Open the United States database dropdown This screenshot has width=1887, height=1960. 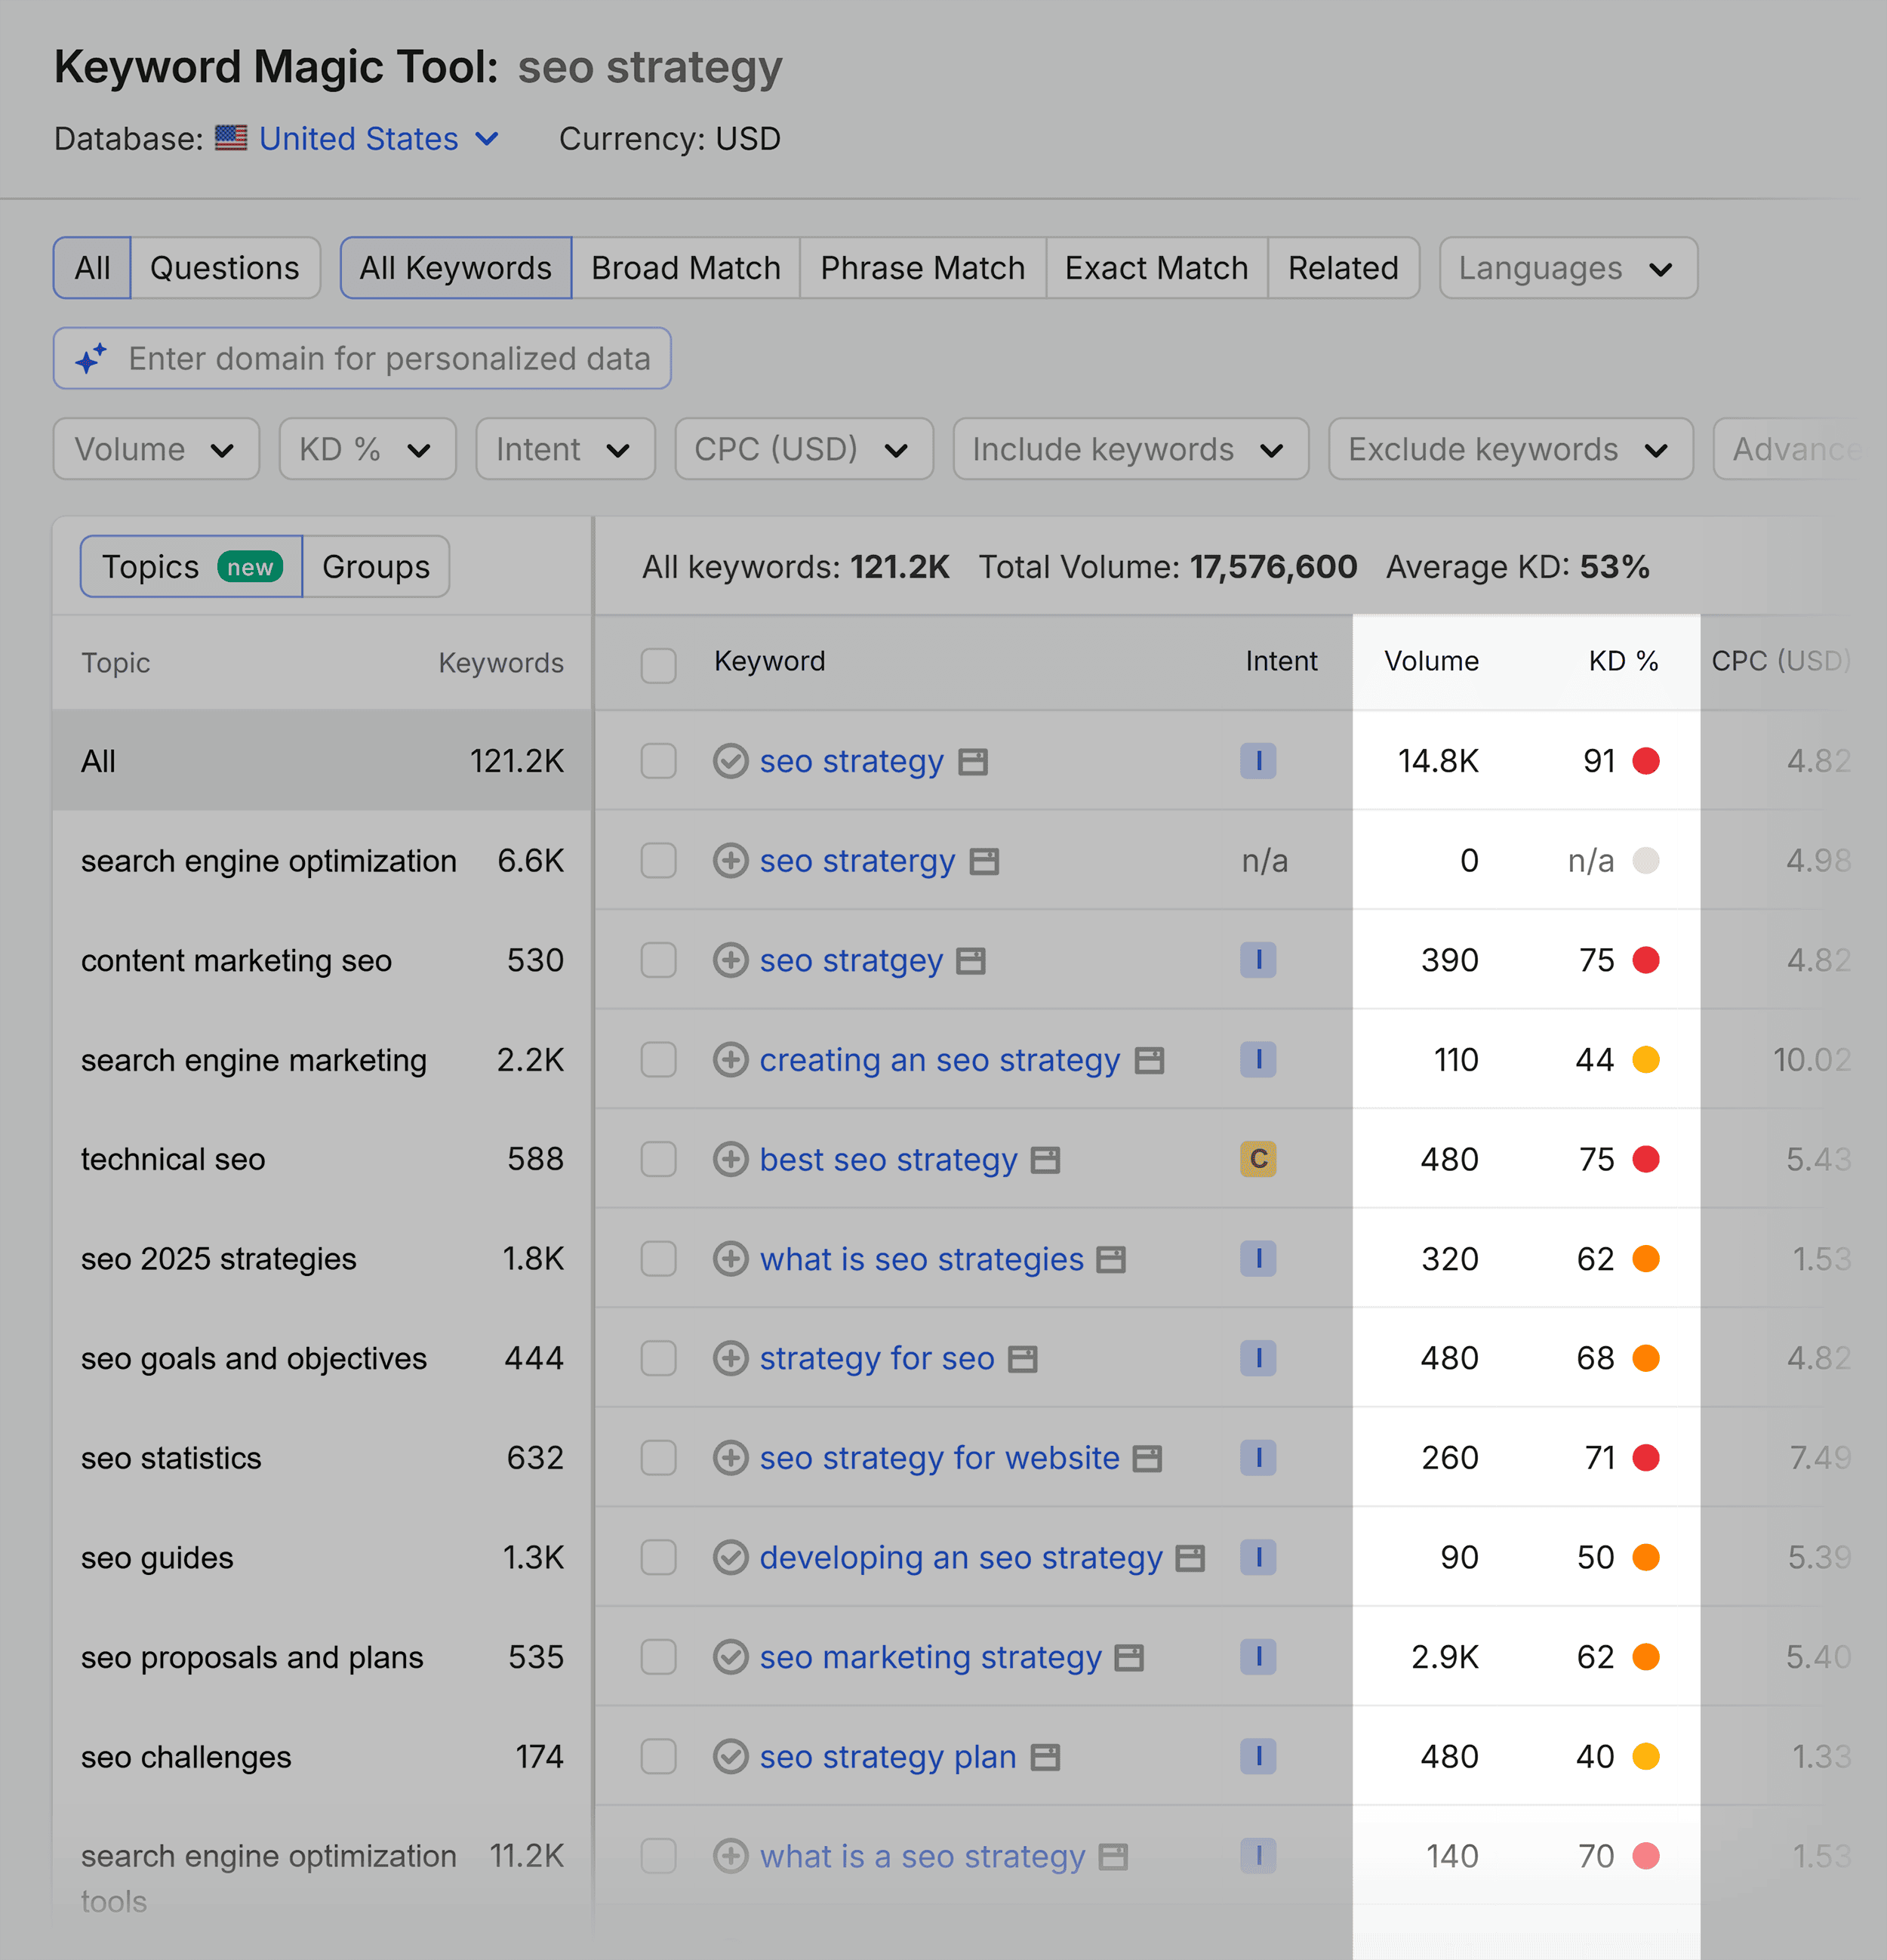(358, 139)
